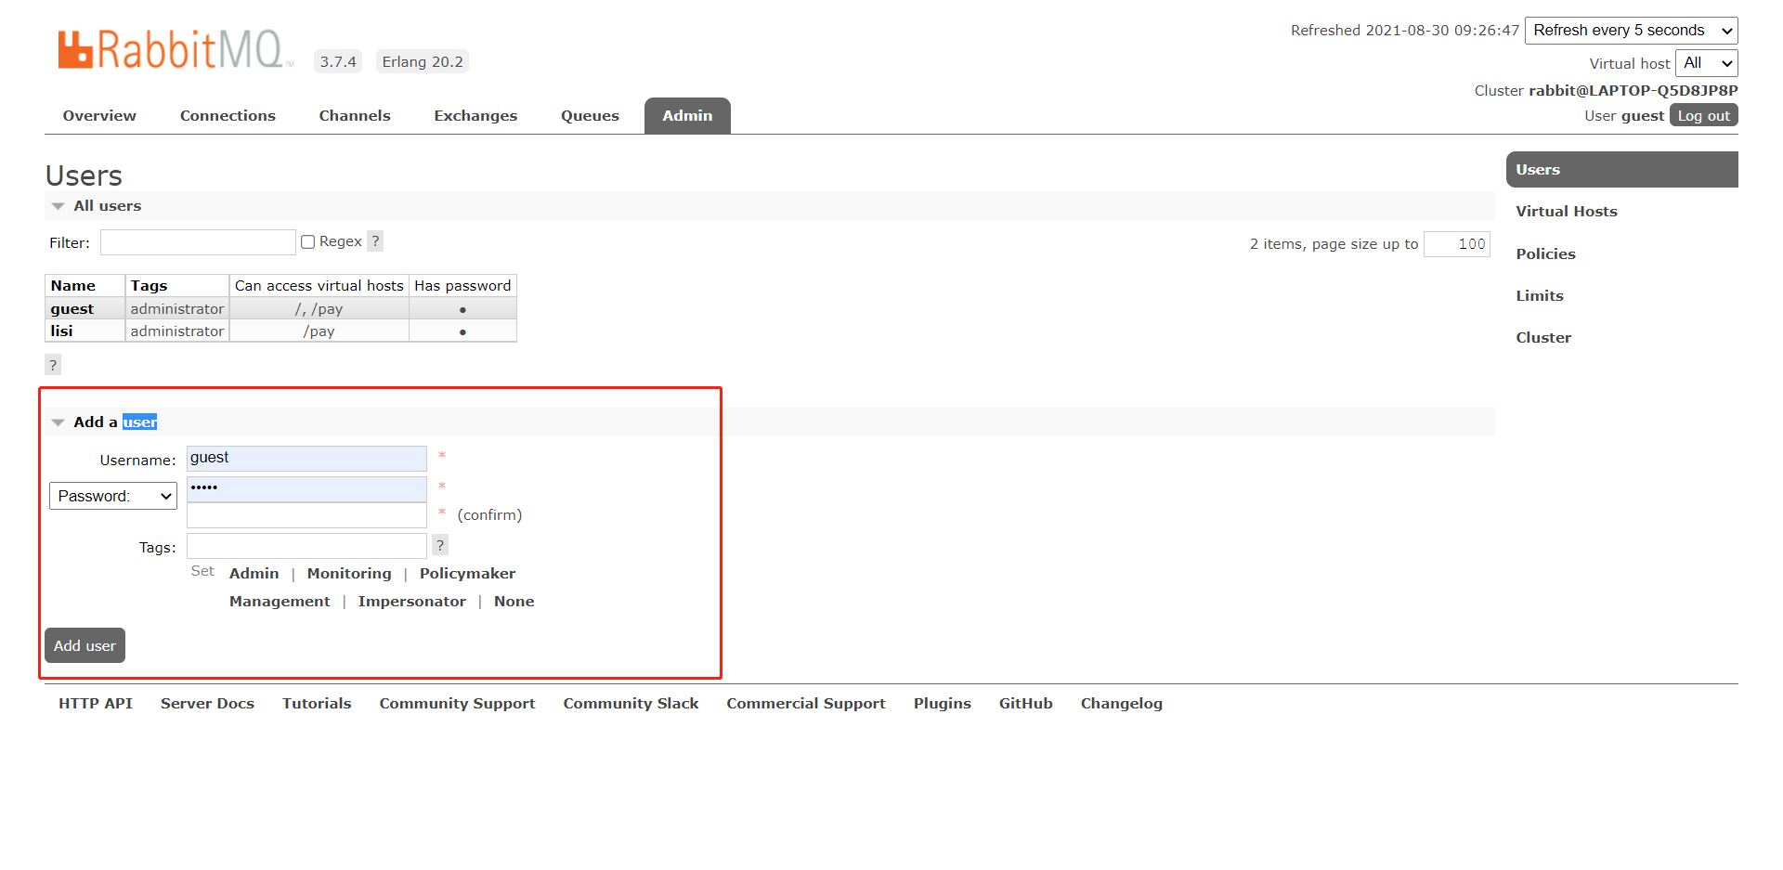1783x870 pixels.
Task: Focus the confirm password field
Action: [x=306, y=515]
